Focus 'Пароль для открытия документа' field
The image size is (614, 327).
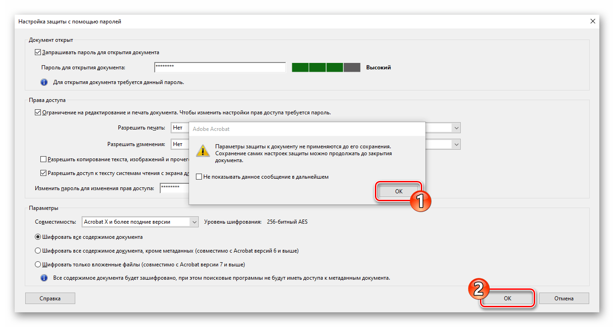(220, 68)
